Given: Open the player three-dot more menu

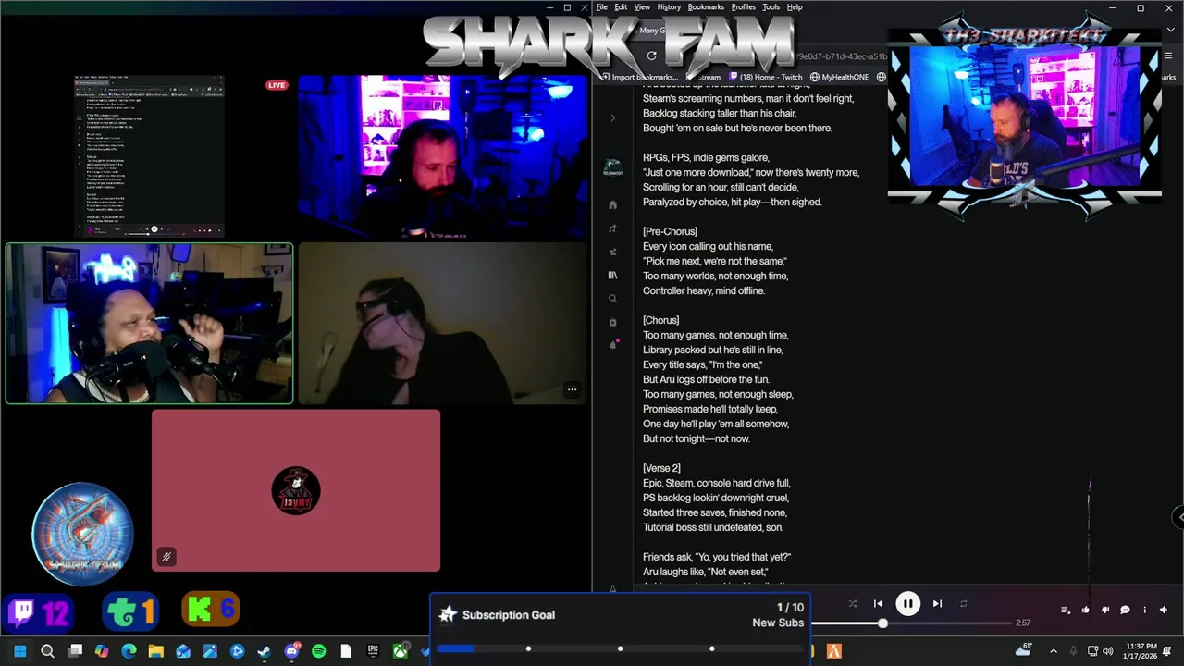Looking at the screenshot, I should coord(1144,610).
